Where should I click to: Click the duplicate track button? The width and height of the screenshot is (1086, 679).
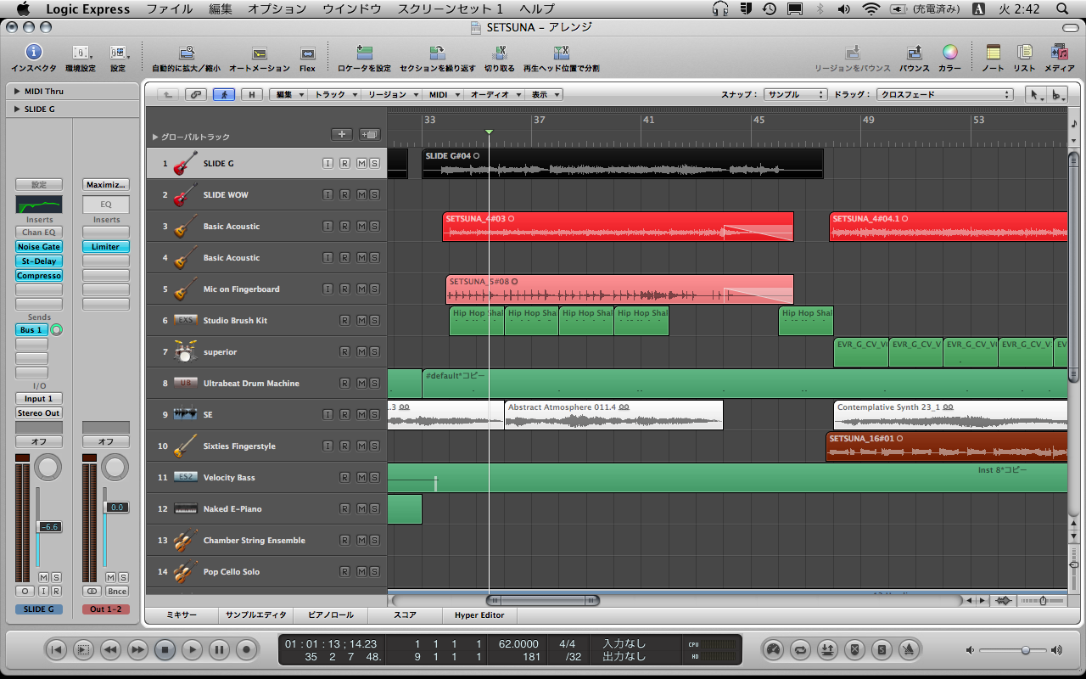click(369, 134)
